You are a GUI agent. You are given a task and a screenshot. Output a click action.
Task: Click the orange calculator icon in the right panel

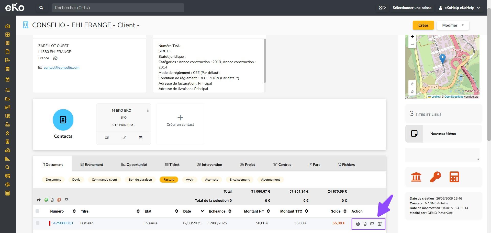tap(454, 177)
